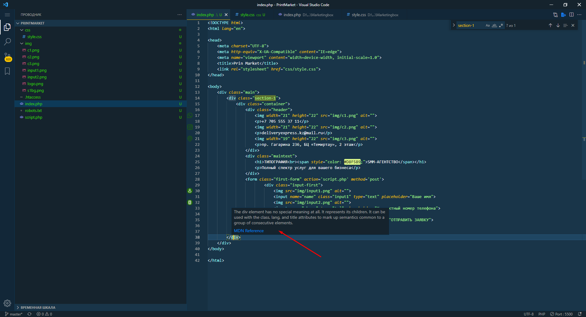This screenshot has height=317, width=586.
Task: Open editor more actions ellipsis
Action: point(579,15)
